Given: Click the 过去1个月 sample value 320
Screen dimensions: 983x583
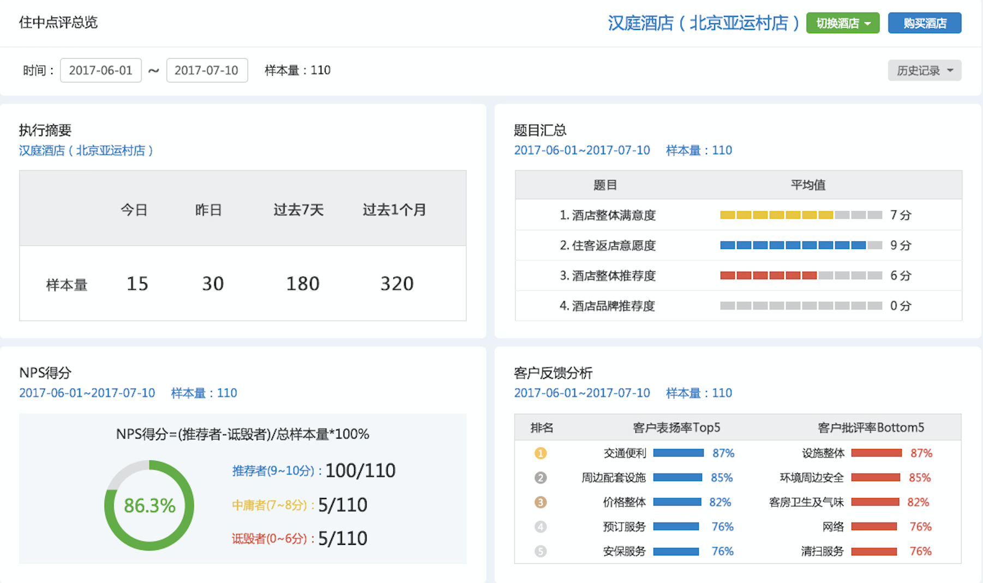Looking at the screenshot, I should pos(397,284).
